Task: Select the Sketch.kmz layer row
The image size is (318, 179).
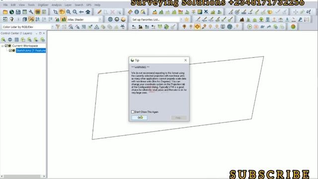Action: pos(31,50)
